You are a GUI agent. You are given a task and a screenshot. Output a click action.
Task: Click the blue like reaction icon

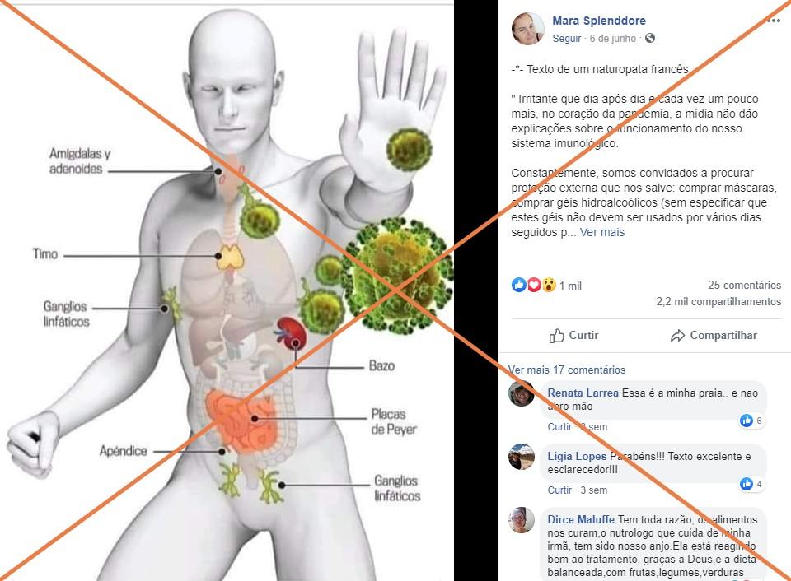(518, 286)
